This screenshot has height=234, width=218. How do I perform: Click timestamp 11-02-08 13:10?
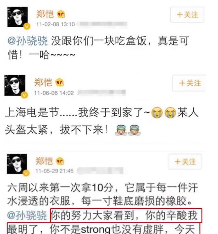tap(55, 24)
